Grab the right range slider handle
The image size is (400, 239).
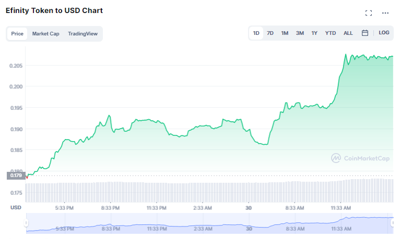click(x=392, y=223)
